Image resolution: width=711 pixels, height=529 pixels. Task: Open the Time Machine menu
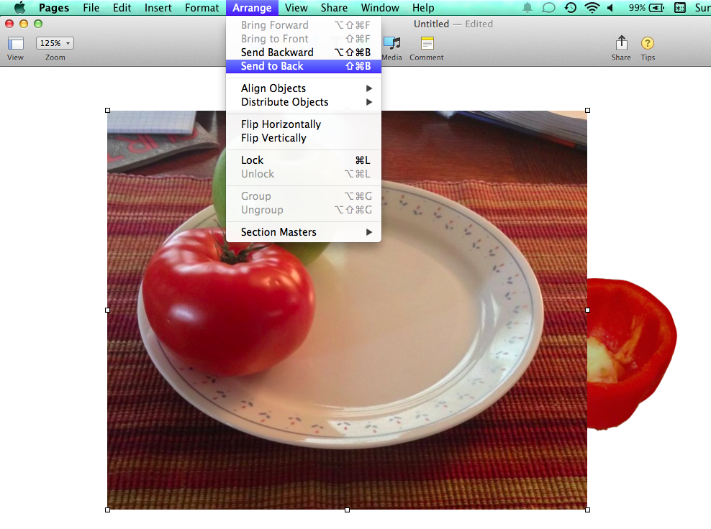click(570, 8)
